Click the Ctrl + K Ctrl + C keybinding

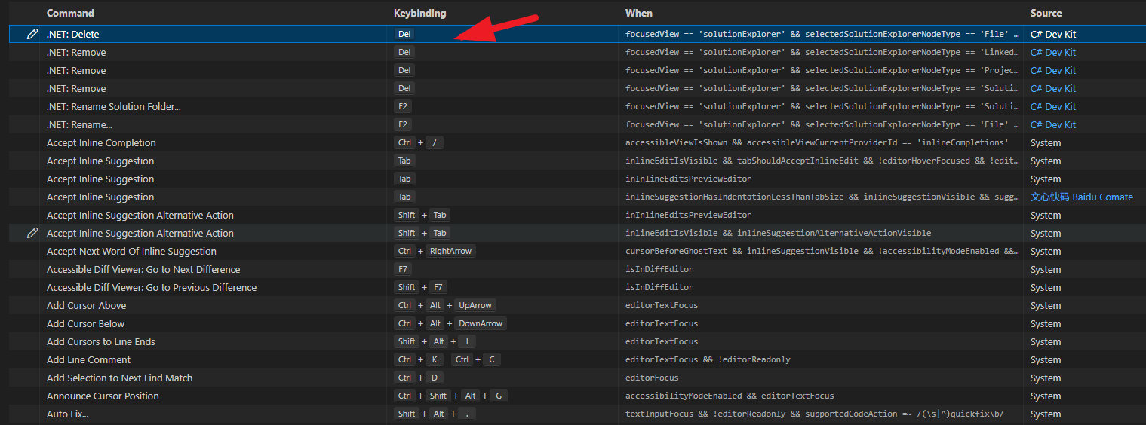(x=447, y=359)
